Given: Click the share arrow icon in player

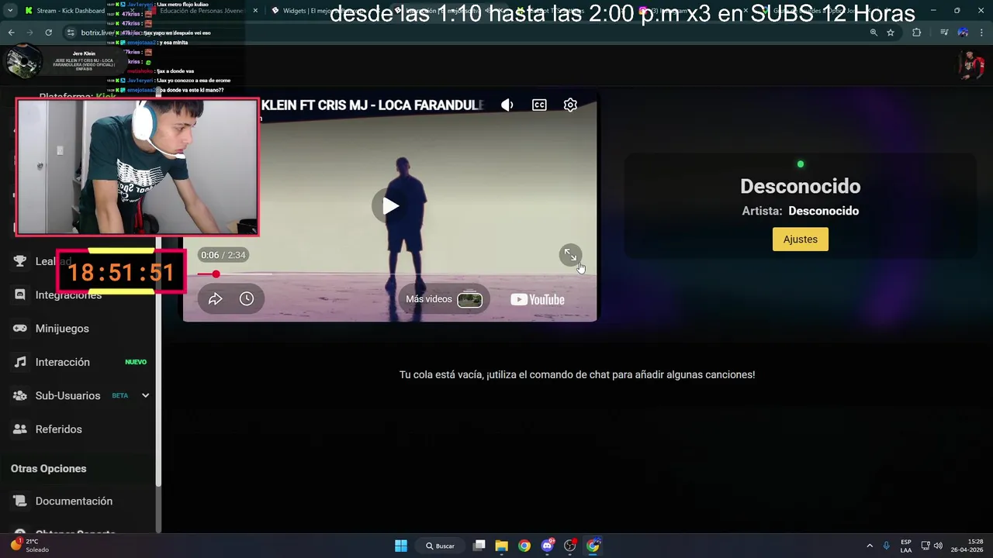Looking at the screenshot, I should point(216,299).
